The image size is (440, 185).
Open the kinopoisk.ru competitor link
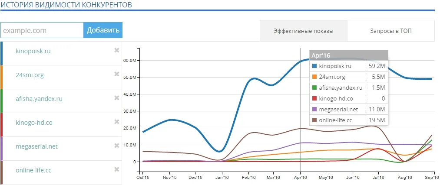pos(33,51)
